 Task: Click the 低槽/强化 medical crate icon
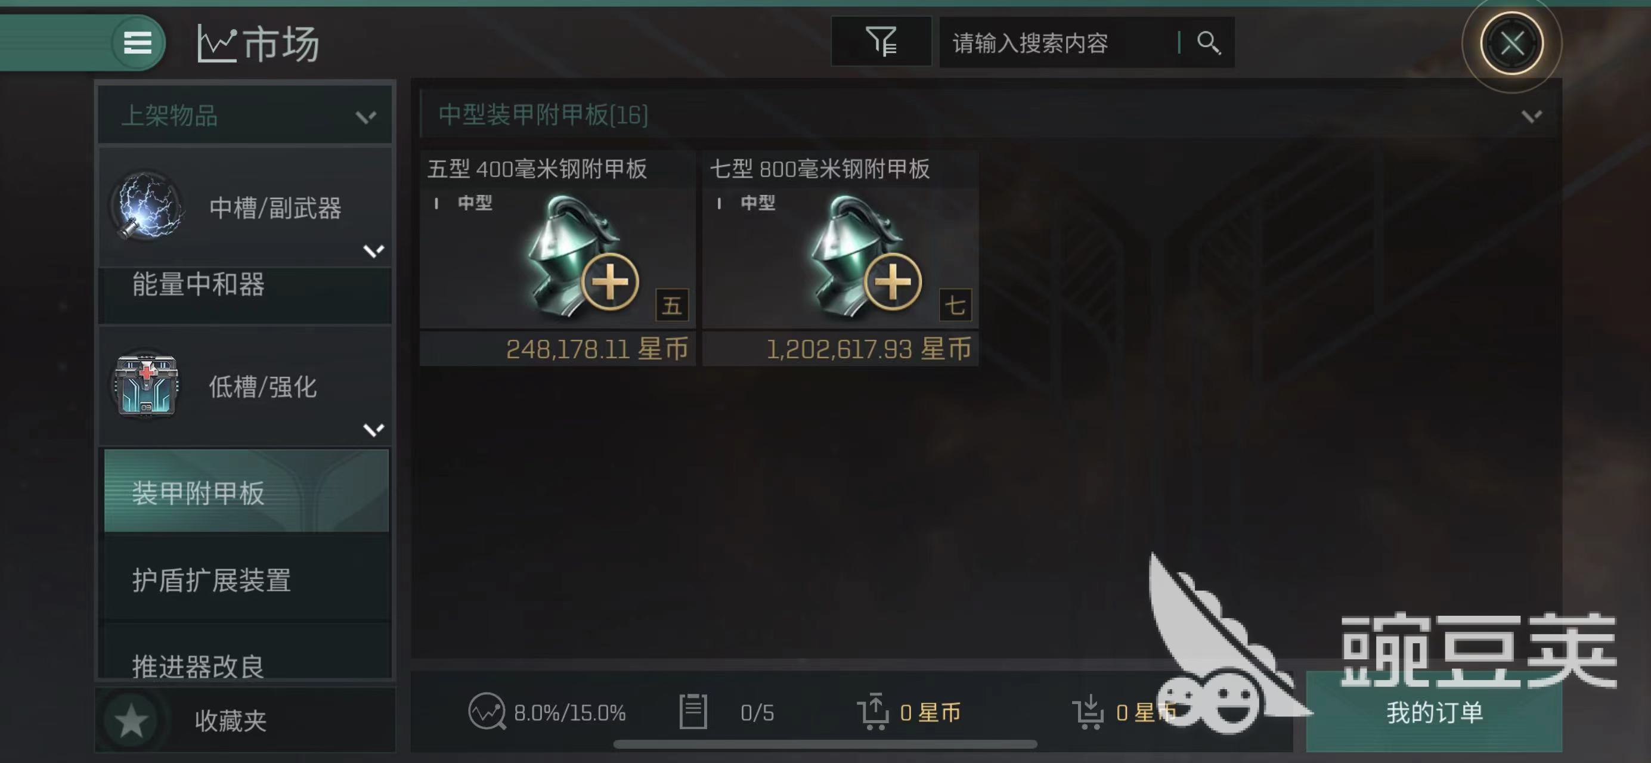tap(146, 386)
